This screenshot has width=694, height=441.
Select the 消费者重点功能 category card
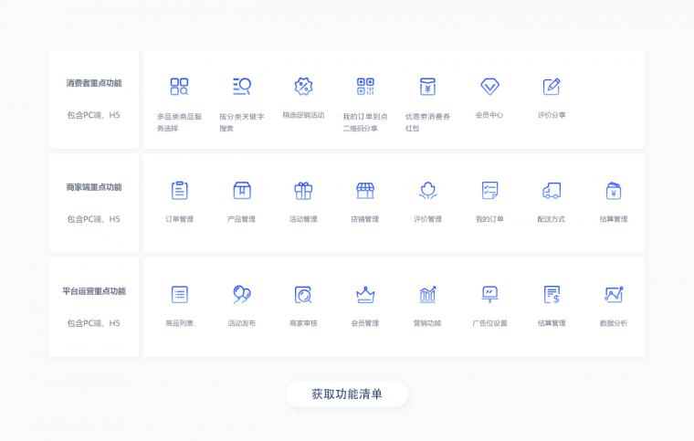tap(94, 99)
